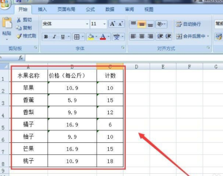
Task: Align text right
Action: point(150,36)
